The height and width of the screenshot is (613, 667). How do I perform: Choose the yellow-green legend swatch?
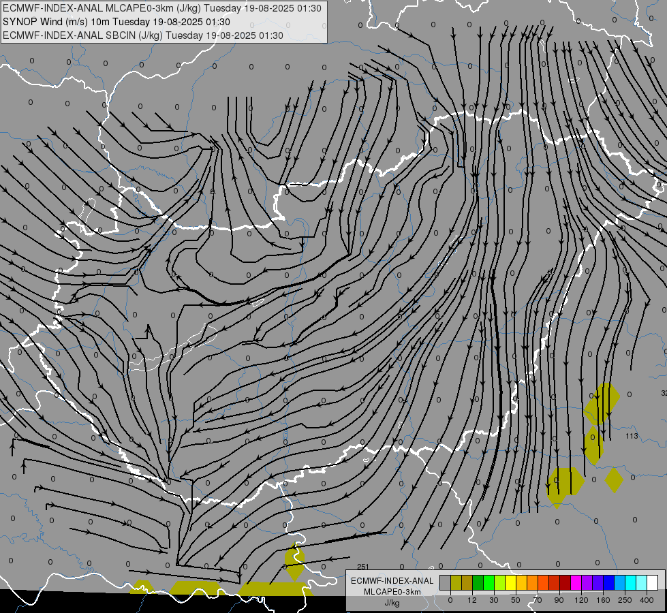(x=500, y=583)
